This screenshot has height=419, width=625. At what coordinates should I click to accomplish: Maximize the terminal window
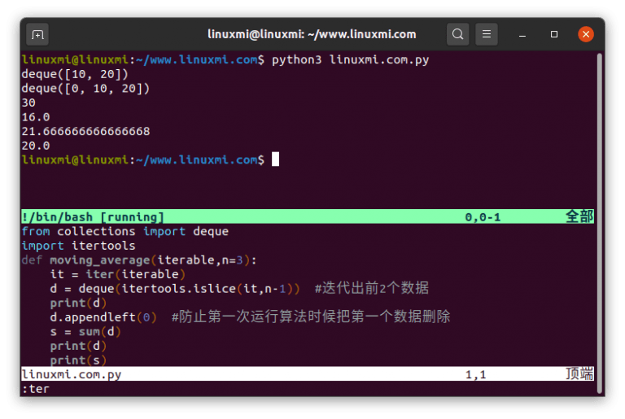pyautogui.click(x=554, y=34)
